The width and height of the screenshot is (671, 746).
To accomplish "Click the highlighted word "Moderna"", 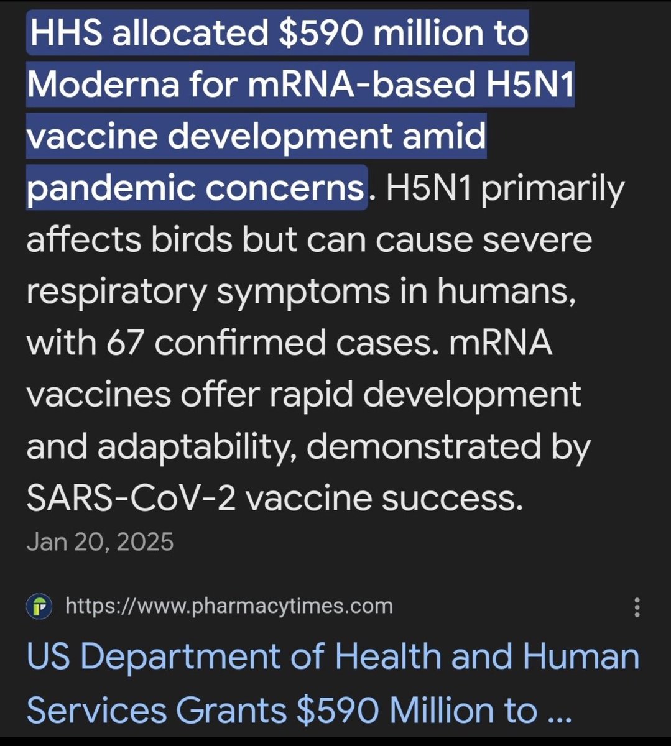I will [x=103, y=85].
